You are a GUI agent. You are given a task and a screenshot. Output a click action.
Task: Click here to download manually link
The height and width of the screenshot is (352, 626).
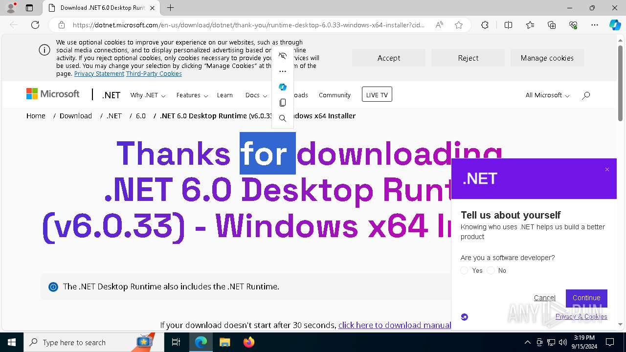(x=395, y=325)
